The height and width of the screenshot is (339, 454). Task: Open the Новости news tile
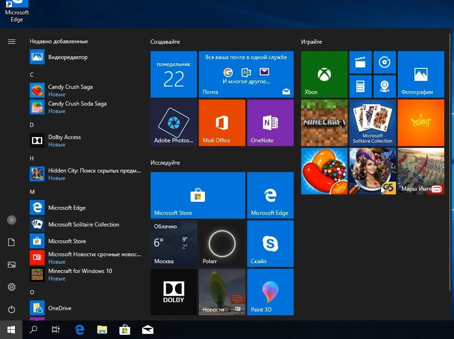pyautogui.click(x=222, y=292)
